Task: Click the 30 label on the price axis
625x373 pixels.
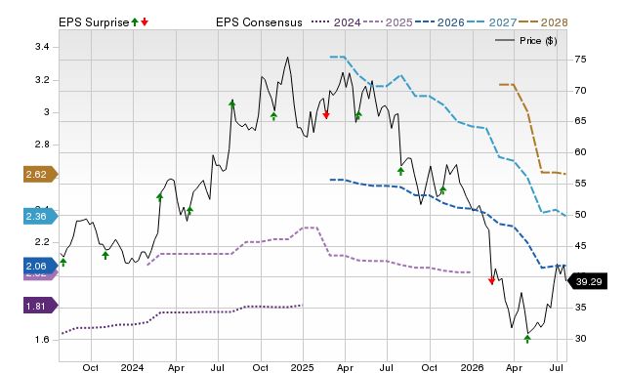Action: pos(581,339)
